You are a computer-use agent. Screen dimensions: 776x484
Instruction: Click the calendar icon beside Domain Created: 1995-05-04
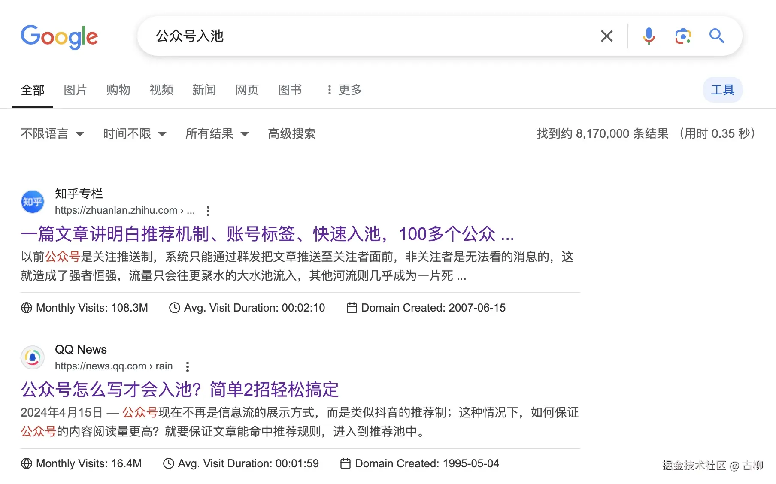pos(346,463)
